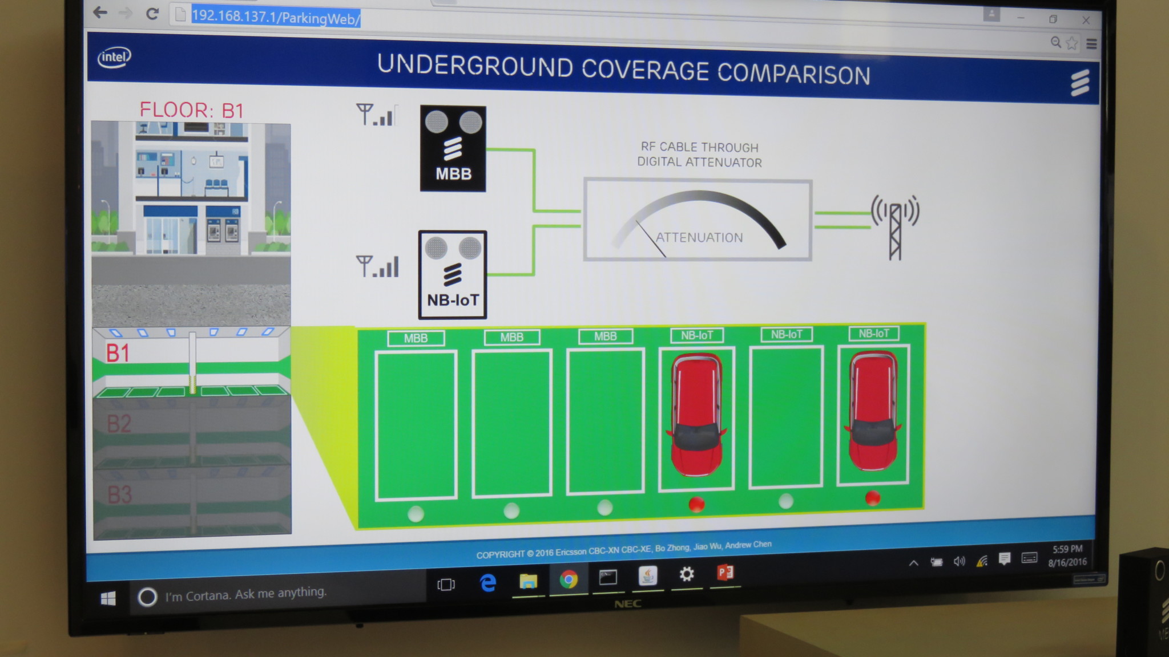The width and height of the screenshot is (1169, 657).
Task: Click the network Wi-Fi tray icon
Action: [x=982, y=561]
